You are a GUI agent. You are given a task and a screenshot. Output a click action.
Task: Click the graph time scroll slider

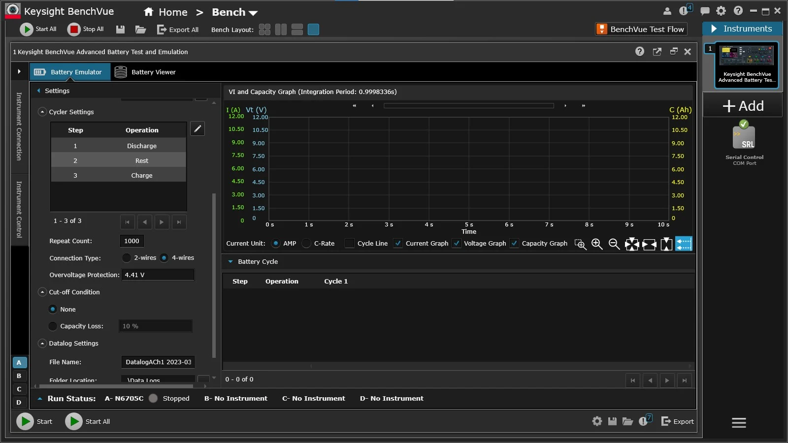coord(469,105)
